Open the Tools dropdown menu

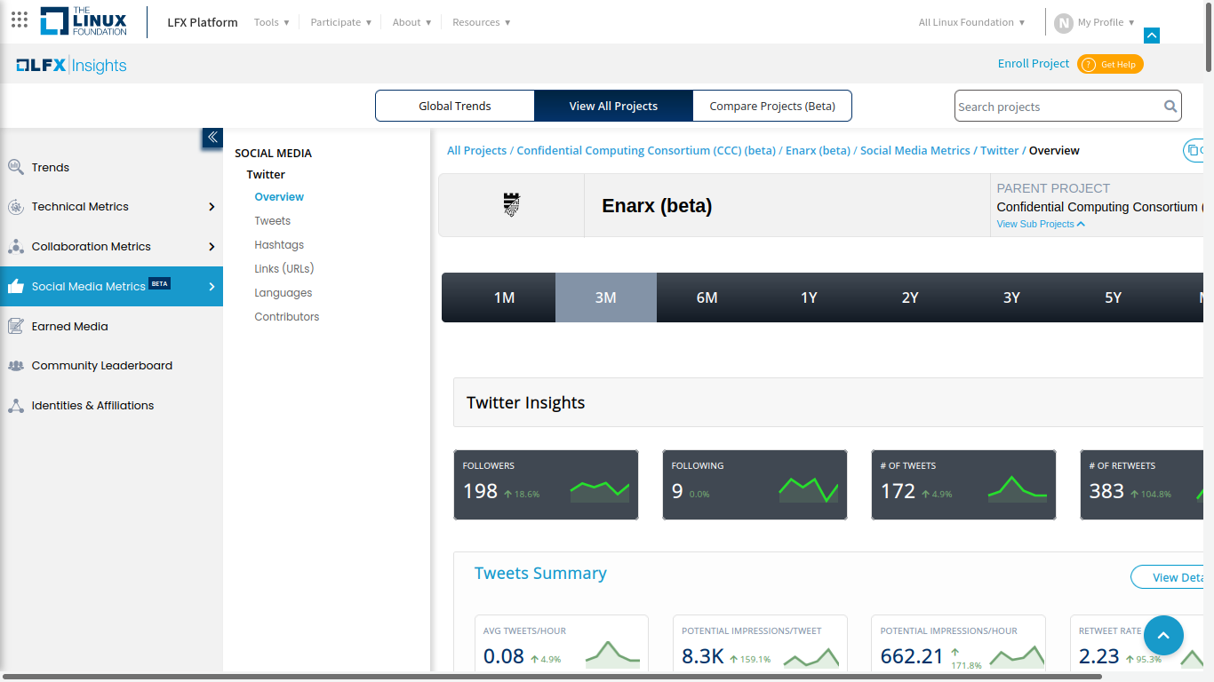[x=272, y=22]
